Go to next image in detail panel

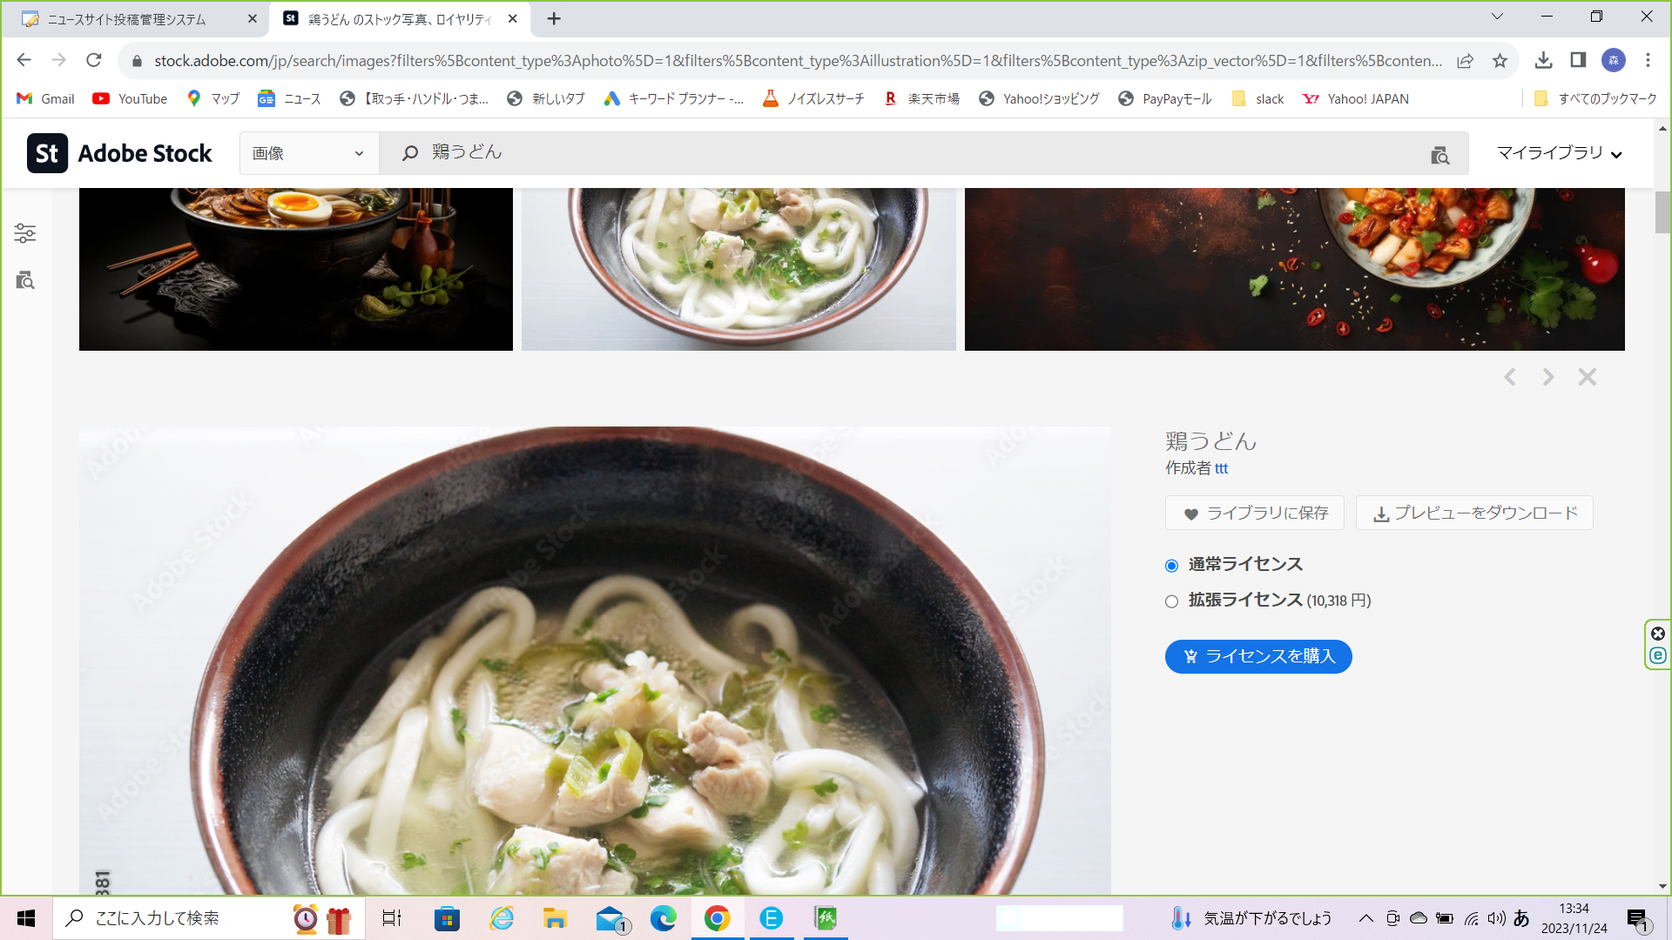1548,377
